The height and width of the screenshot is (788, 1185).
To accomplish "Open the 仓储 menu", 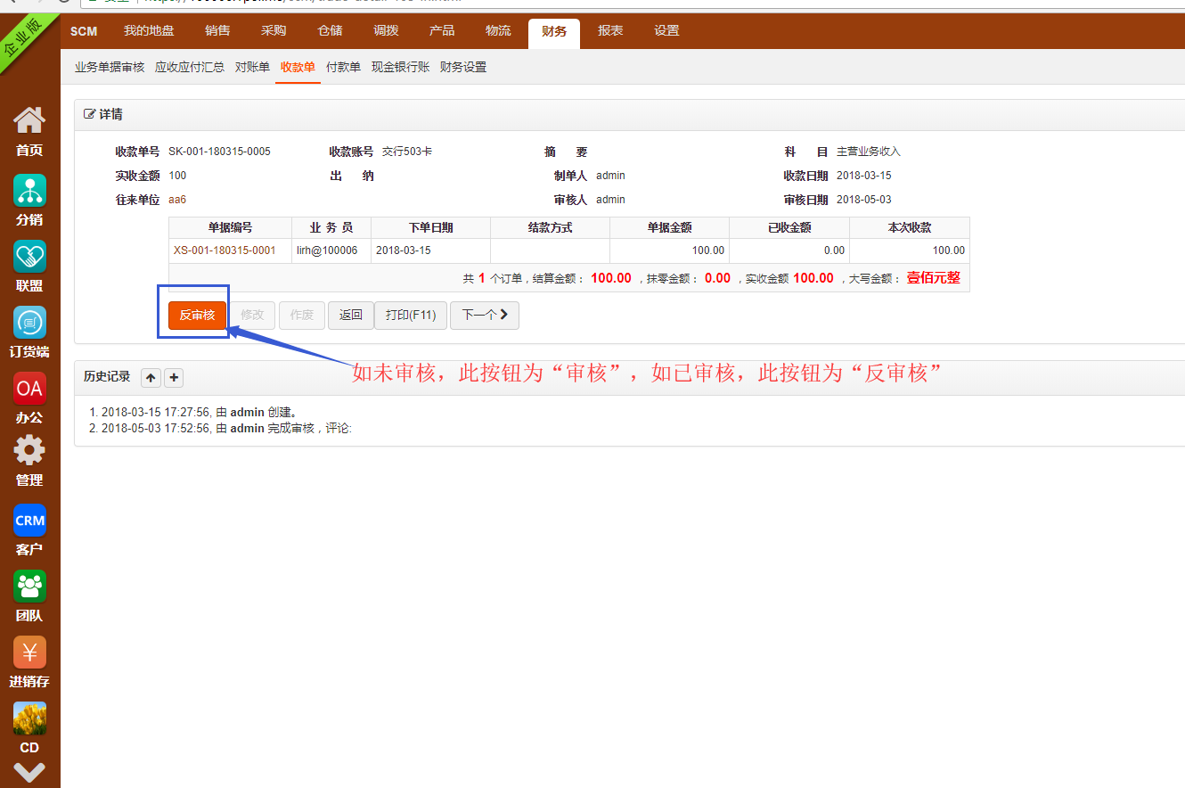I will point(330,31).
